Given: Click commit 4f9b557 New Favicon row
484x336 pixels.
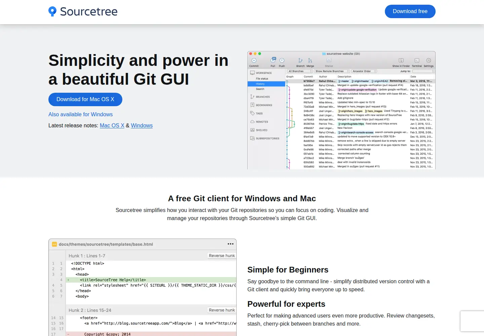Looking at the screenshot, I should 360,128.
